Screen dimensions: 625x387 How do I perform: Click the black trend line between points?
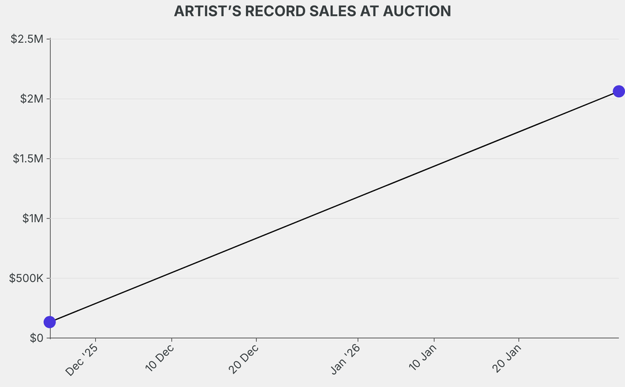point(334,207)
